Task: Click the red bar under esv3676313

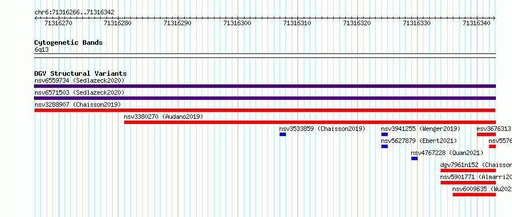Action: coord(487,134)
